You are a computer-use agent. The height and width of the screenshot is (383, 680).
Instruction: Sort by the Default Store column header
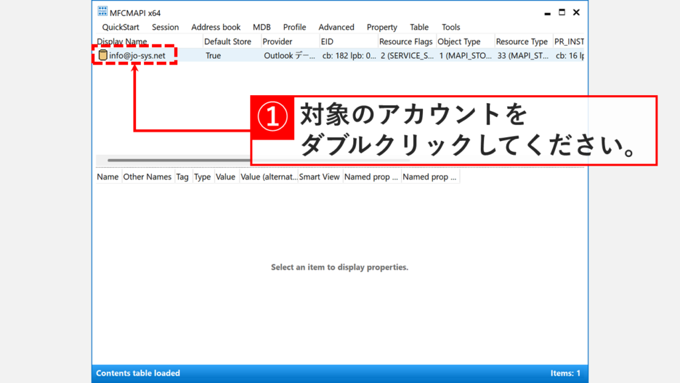click(228, 41)
